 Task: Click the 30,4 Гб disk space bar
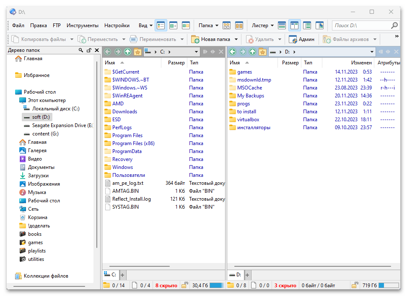(x=216, y=285)
